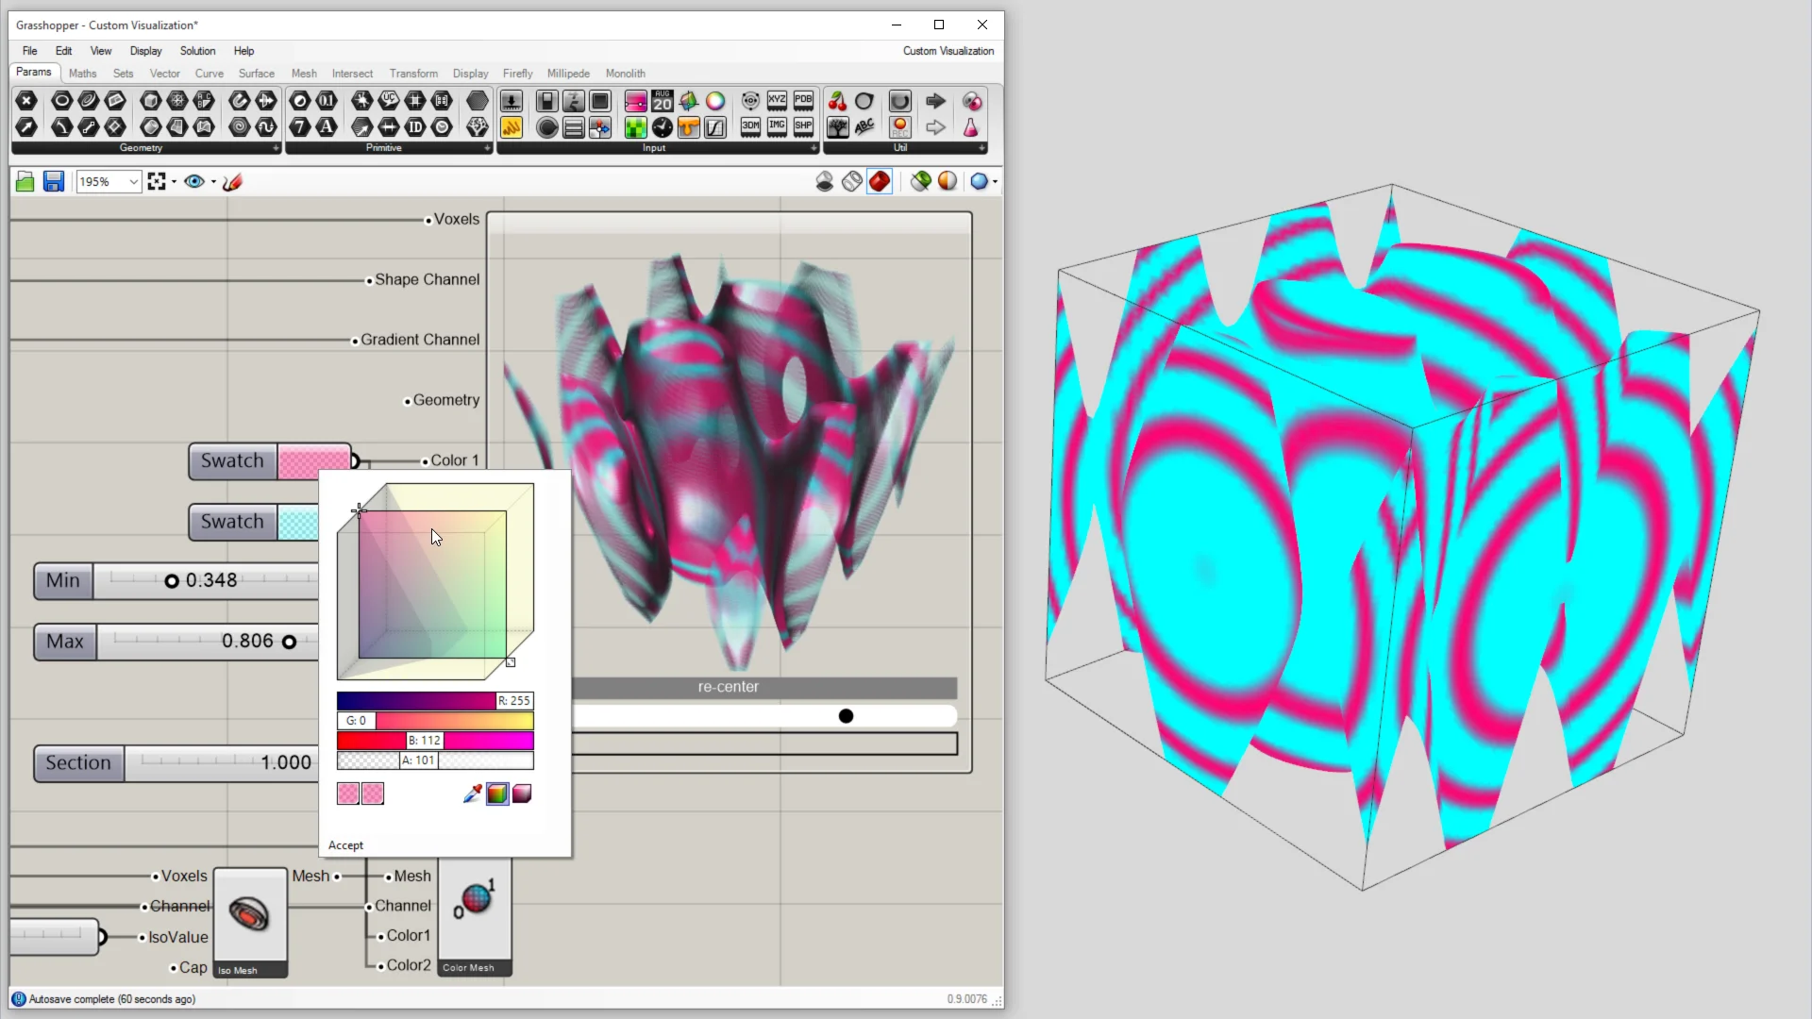Switch to the Millipede tab
Image resolution: width=1812 pixels, height=1019 pixels.
[x=568, y=74]
